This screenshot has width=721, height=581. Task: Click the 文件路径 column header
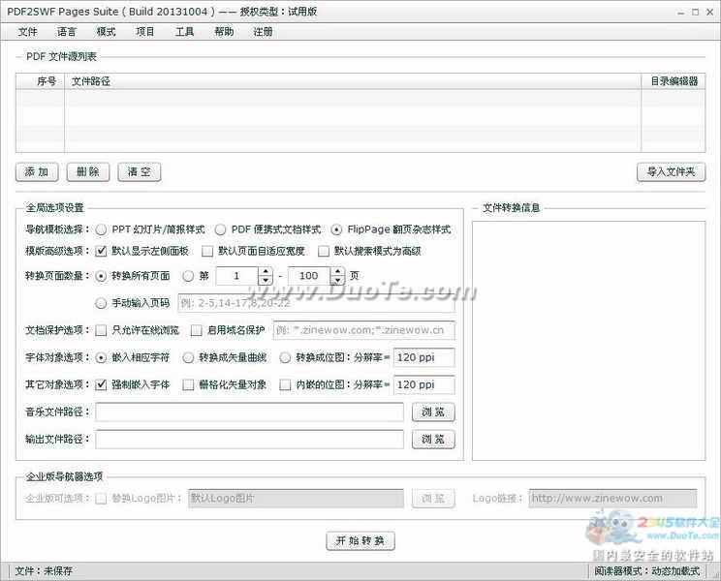[x=353, y=81]
